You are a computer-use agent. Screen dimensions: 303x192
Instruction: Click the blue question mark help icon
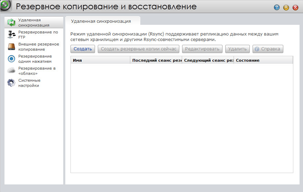[277, 8]
